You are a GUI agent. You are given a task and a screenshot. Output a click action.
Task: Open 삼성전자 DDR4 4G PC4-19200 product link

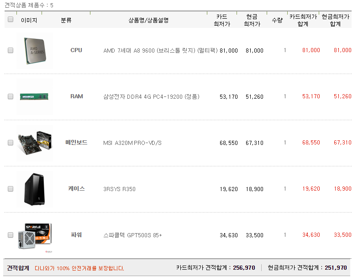pyautogui.click(x=152, y=97)
